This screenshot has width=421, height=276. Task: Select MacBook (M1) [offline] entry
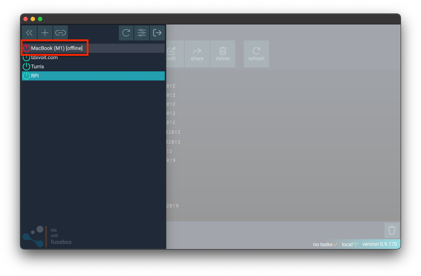(x=93, y=48)
